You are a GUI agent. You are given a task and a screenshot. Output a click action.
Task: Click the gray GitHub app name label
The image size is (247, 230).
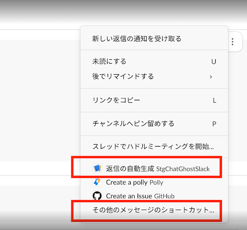[164, 196]
